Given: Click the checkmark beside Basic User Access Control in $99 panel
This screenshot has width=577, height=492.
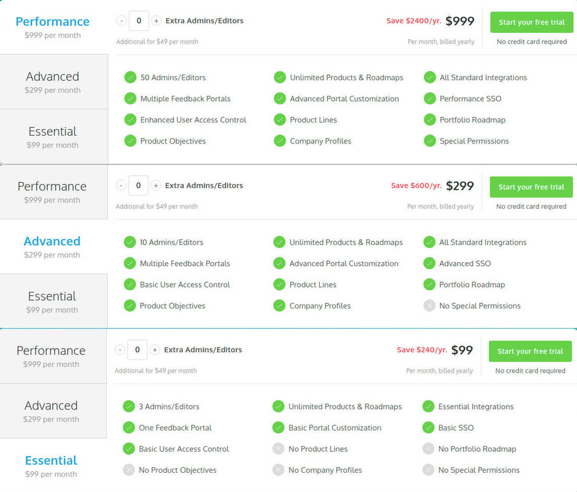Looking at the screenshot, I should pos(129,449).
